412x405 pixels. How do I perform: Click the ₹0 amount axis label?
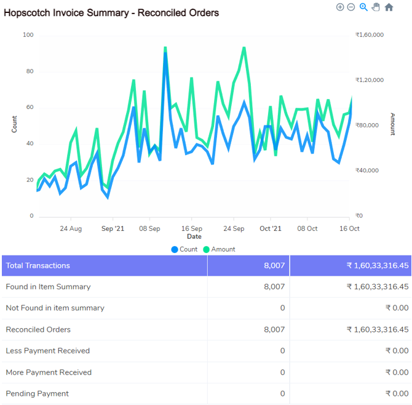pos(359,215)
